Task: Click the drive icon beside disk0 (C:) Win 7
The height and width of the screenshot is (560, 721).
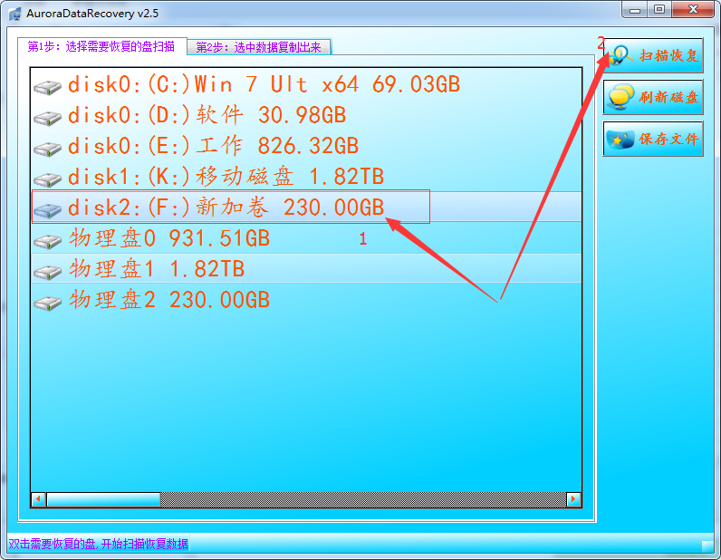Action: [47, 87]
